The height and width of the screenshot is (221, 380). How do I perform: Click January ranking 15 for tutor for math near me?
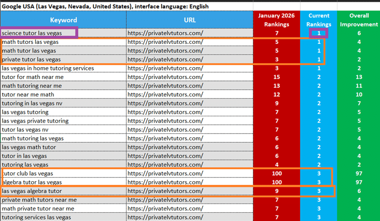(277, 77)
